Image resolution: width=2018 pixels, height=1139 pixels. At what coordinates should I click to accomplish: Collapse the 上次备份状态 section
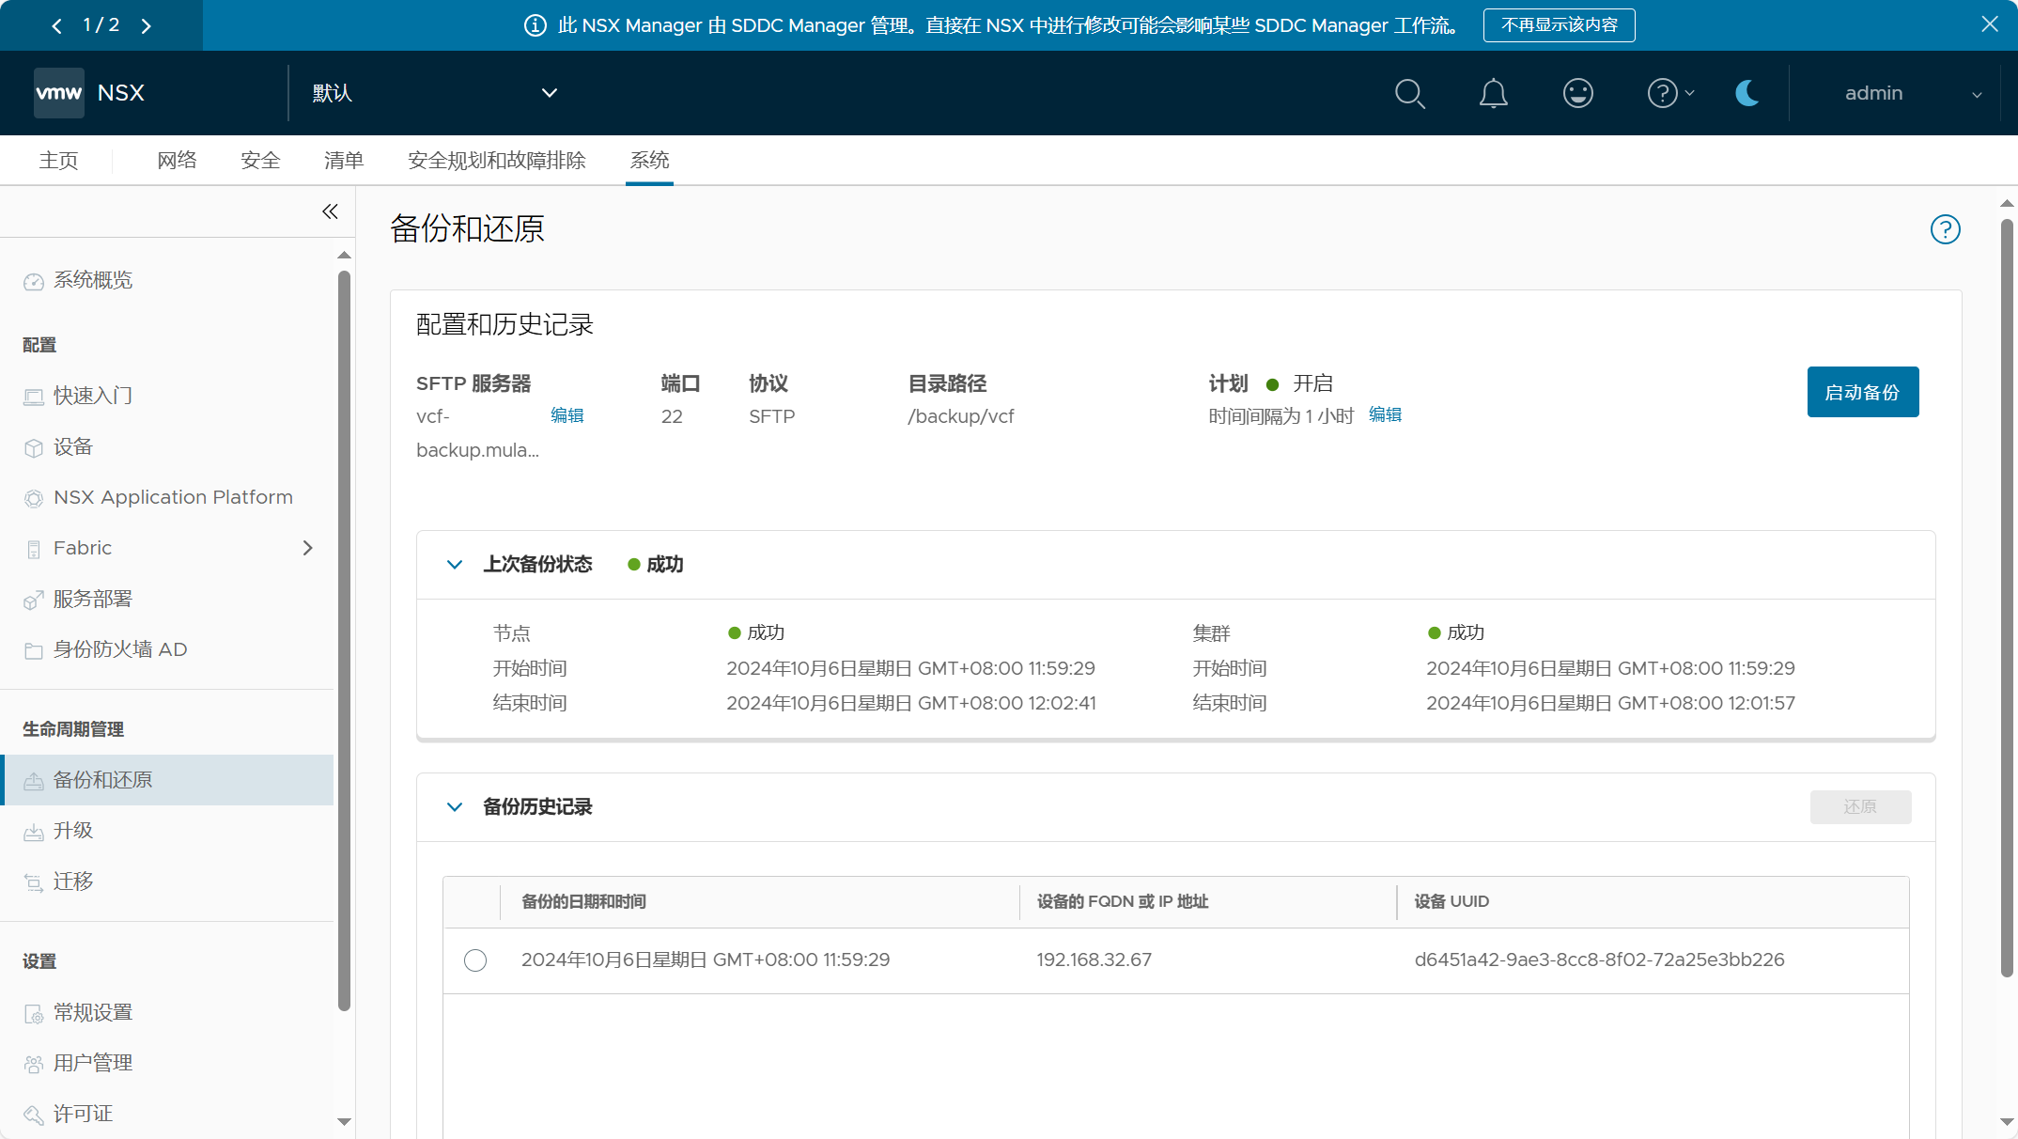tap(455, 565)
